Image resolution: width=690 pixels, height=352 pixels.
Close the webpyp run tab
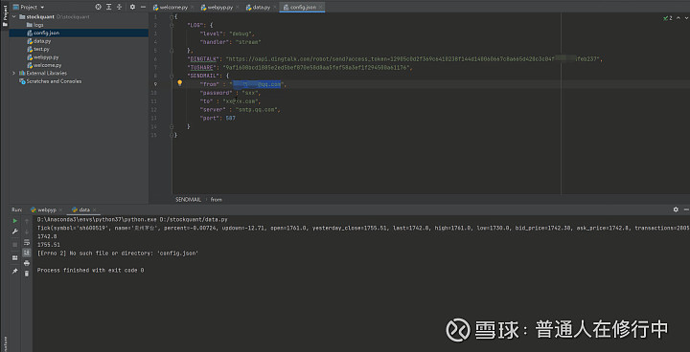(x=60, y=210)
